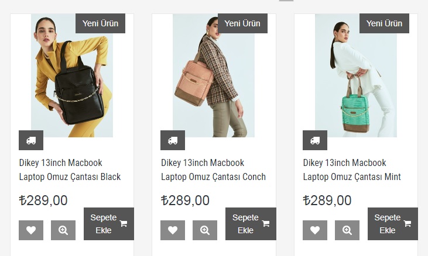
Task: Click the shipping truck icon on the Black bag
Action: pyautogui.click(x=31, y=140)
